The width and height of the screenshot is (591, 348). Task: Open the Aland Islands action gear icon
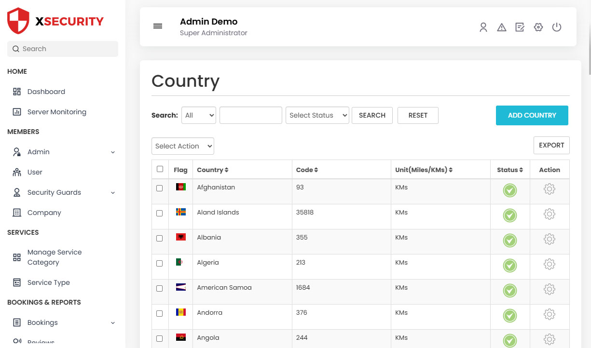(550, 214)
